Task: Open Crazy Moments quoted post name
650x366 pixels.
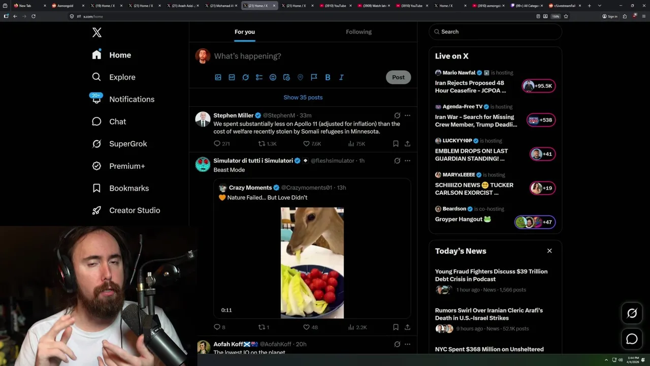Action: coord(250,188)
